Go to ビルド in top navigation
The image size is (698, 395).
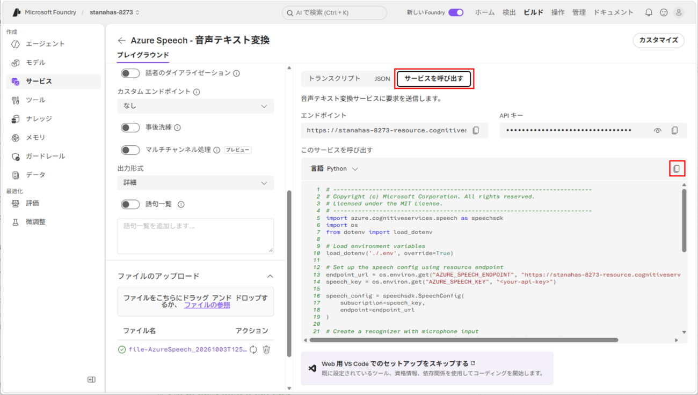(x=533, y=12)
